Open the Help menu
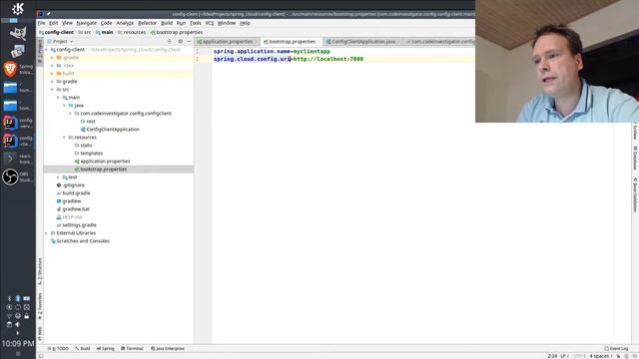This screenshot has height=359, width=639. click(x=245, y=23)
